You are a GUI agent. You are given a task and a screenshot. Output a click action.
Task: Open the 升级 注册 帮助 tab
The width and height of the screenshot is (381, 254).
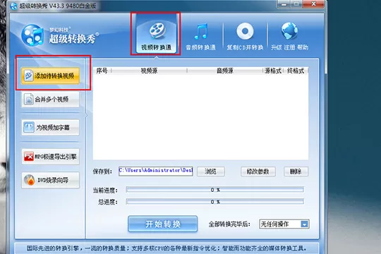(x=290, y=37)
